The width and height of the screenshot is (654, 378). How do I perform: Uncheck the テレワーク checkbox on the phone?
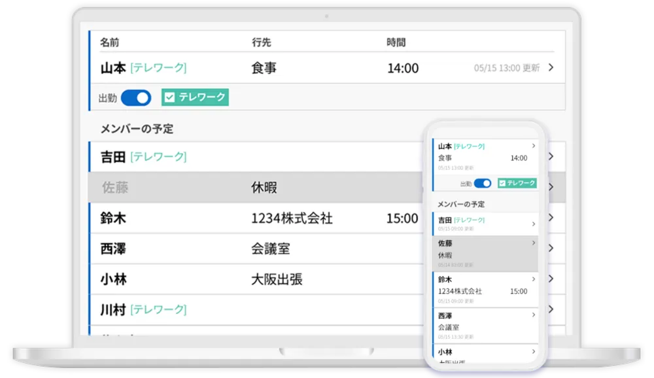pos(502,184)
